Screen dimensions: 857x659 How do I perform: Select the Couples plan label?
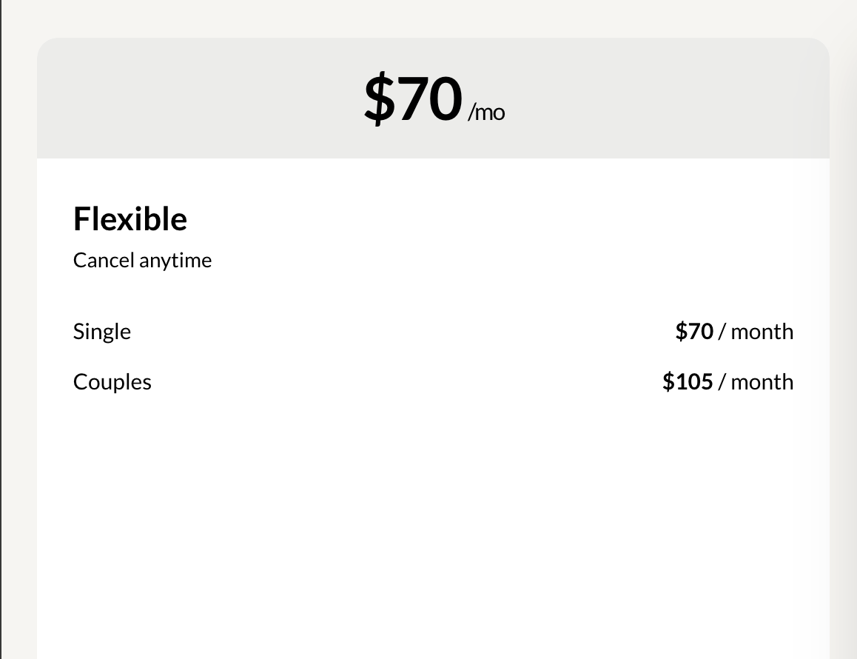coord(112,382)
